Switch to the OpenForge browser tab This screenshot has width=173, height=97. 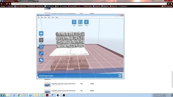[9, 1]
